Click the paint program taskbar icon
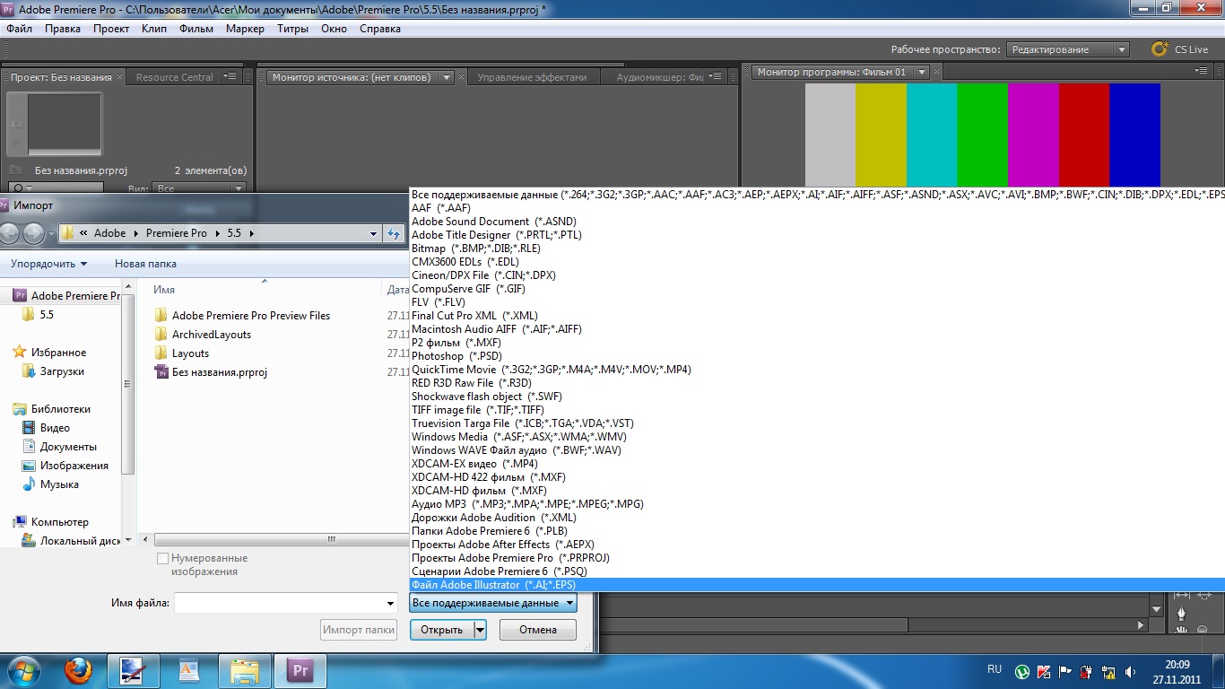The width and height of the screenshot is (1225, 689). pyautogui.click(x=133, y=671)
